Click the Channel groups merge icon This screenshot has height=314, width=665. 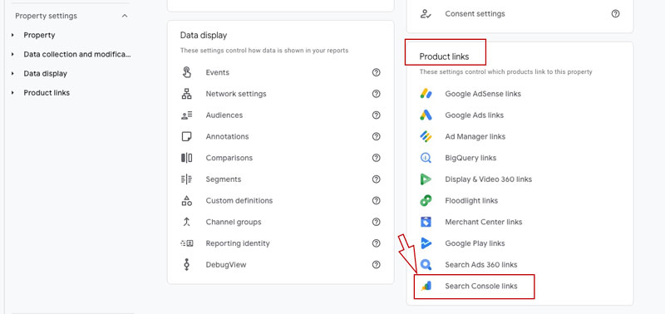(x=186, y=222)
